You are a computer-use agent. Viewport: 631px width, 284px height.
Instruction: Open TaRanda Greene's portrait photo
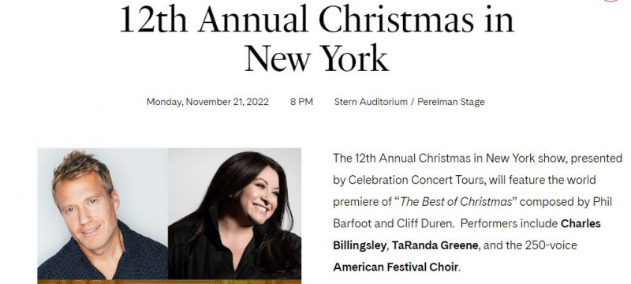(234, 214)
